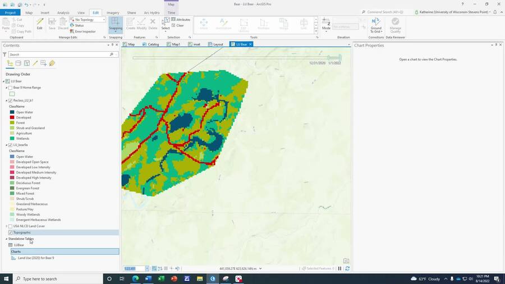Image resolution: width=505 pixels, height=284 pixels.
Task: Switch Contents to List By Snapping
Action: (43, 63)
